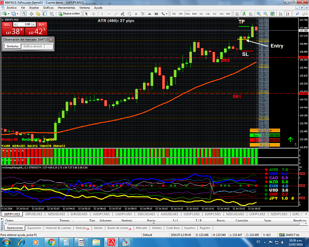Decrease trade volume with down arrow
This screenshot has width=309, height=247.
tap(16, 24)
